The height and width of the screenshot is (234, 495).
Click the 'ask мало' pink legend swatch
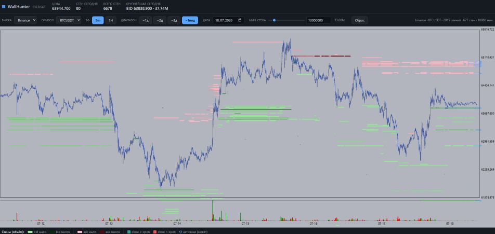click(80, 232)
